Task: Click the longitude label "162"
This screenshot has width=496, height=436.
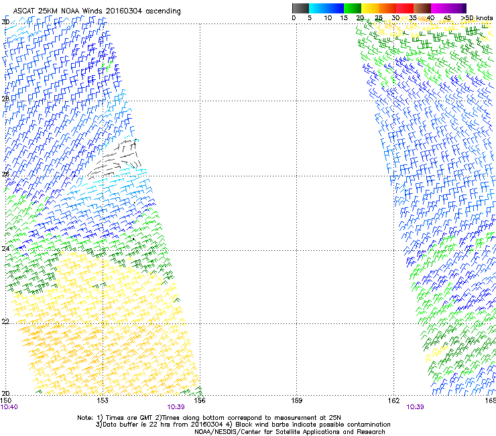Action: pyautogui.click(x=393, y=400)
